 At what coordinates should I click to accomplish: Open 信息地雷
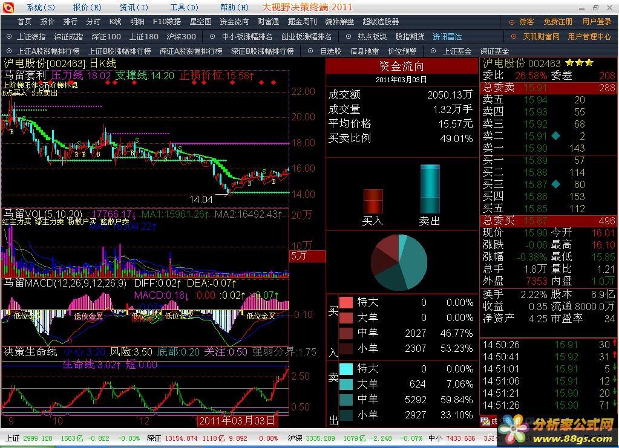364,51
